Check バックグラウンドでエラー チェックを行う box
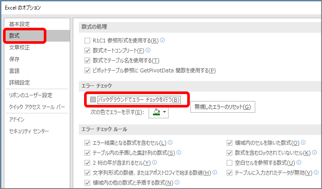Viewport: 322px width, 189px height. point(93,100)
